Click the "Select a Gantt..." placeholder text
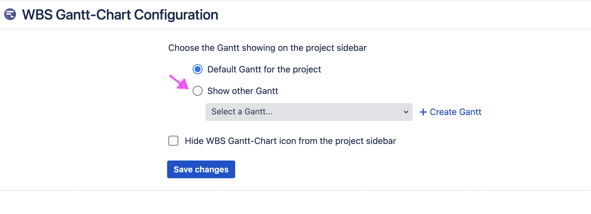 pos(242,112)
